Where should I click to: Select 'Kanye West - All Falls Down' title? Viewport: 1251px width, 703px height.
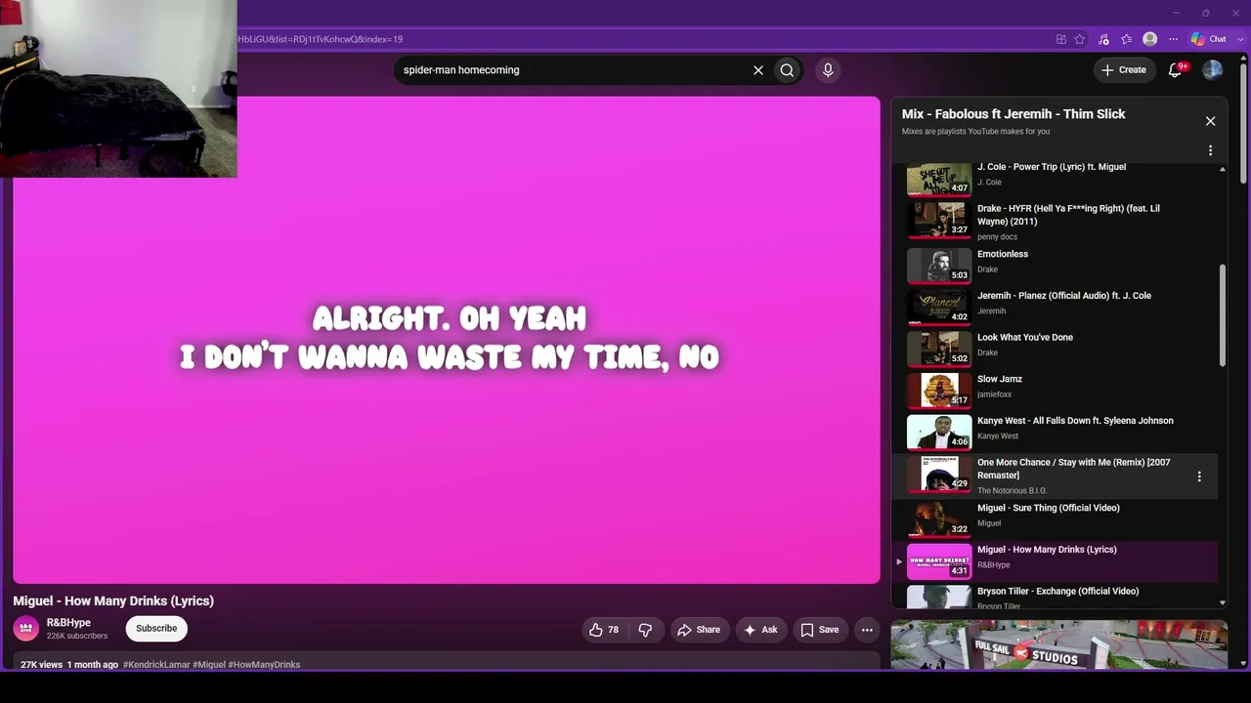1075,421
